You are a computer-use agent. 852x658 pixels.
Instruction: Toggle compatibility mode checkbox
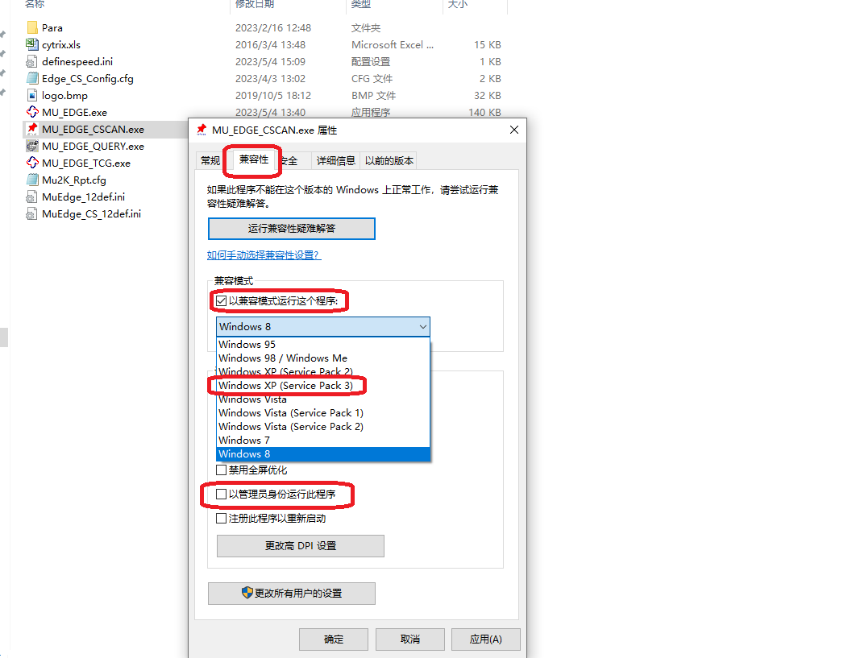pyautogui.click(x=221, y=300)
